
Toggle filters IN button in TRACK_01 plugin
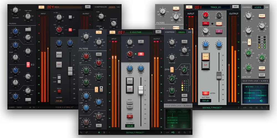(x=176, y=8)
